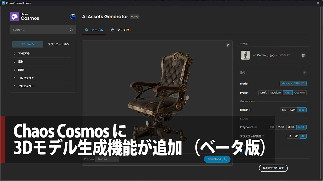Show info for Polycount
323x181 pixels.
click(256, 127)
